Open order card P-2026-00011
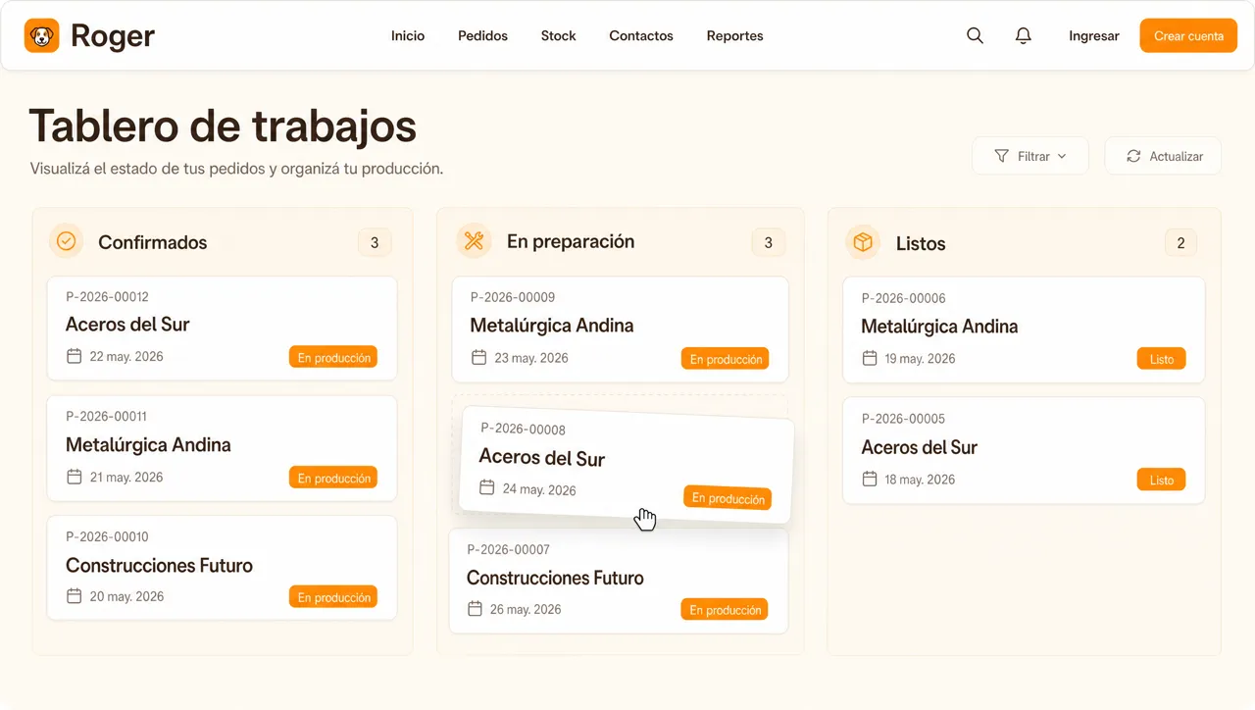This screenshot has width=1255, height=710. tap(223, 448)
